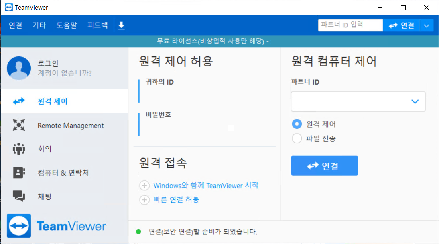
Task: Open the 도움말 menu
Action: [x=67, y=25]
